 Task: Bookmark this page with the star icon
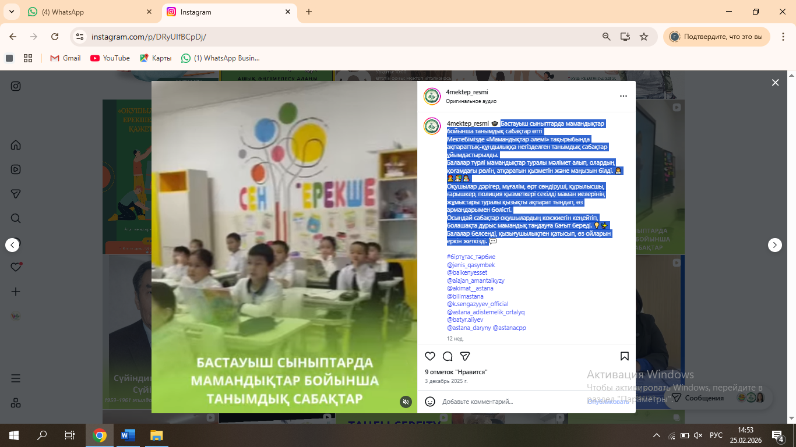(x=644, y=37)
